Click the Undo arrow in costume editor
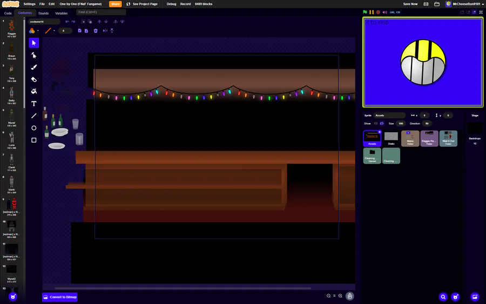 pyautogui.click(x=67, y=22)
